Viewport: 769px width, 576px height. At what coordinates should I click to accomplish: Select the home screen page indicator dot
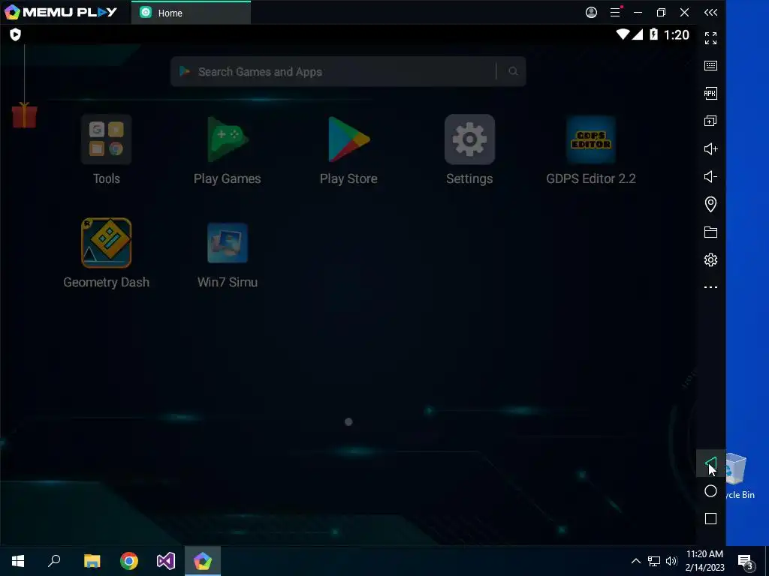(x=348, y=421)
